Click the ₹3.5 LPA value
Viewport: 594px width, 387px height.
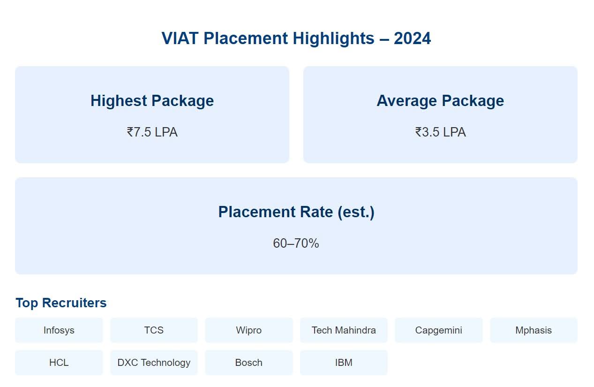pos(440,132)
